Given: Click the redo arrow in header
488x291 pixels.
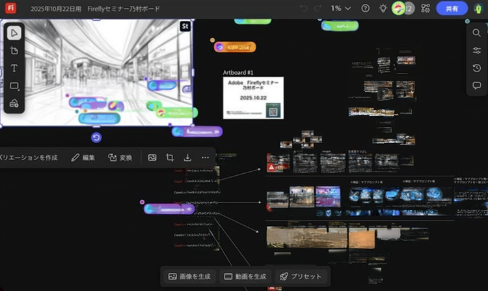Looking at the screenshot, I should (318, 8).
